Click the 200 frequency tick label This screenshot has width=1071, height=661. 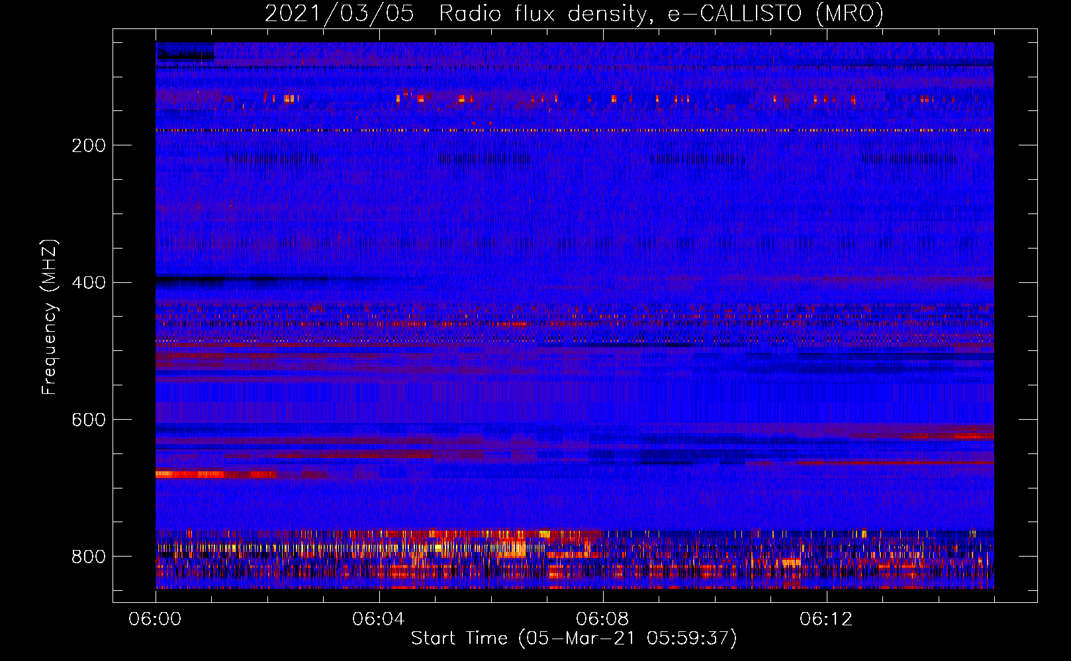89,145
